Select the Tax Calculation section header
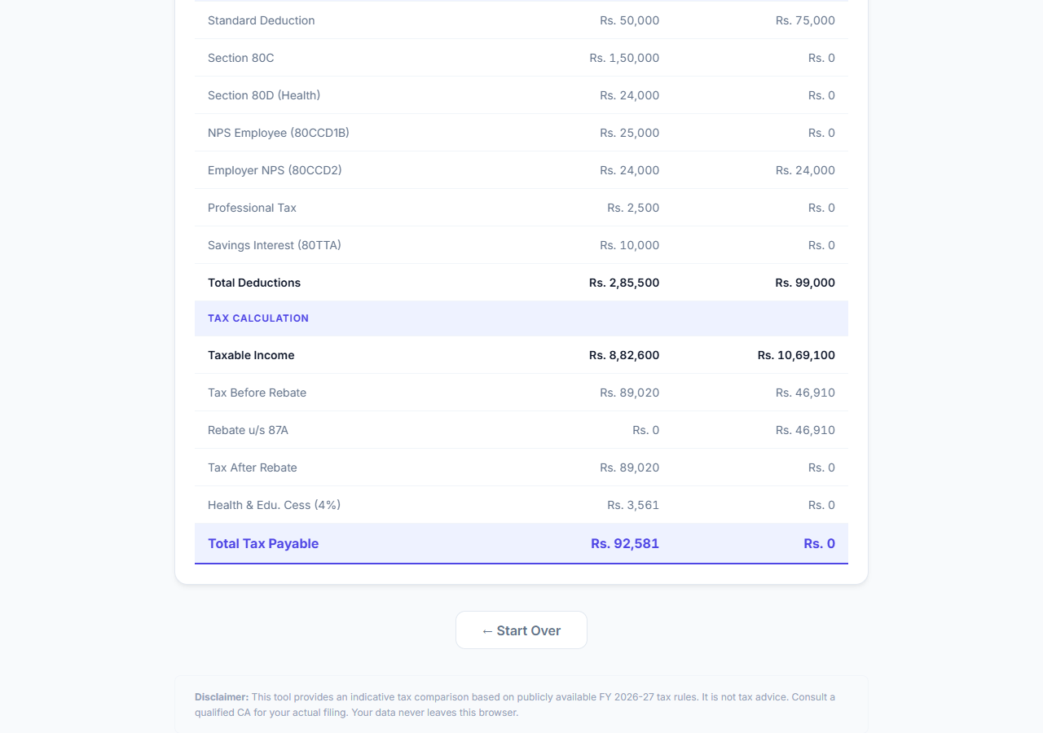 521,318
